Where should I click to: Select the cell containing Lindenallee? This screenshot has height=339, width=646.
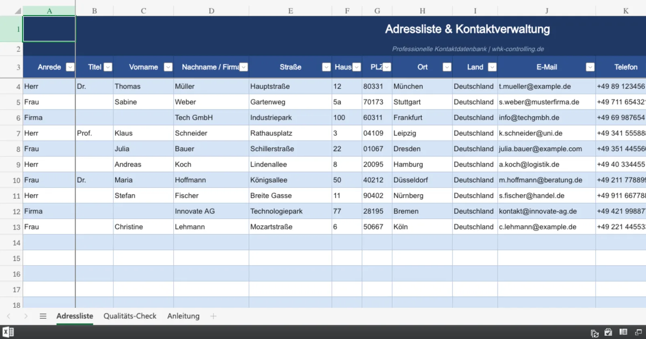tap(290, 164)
